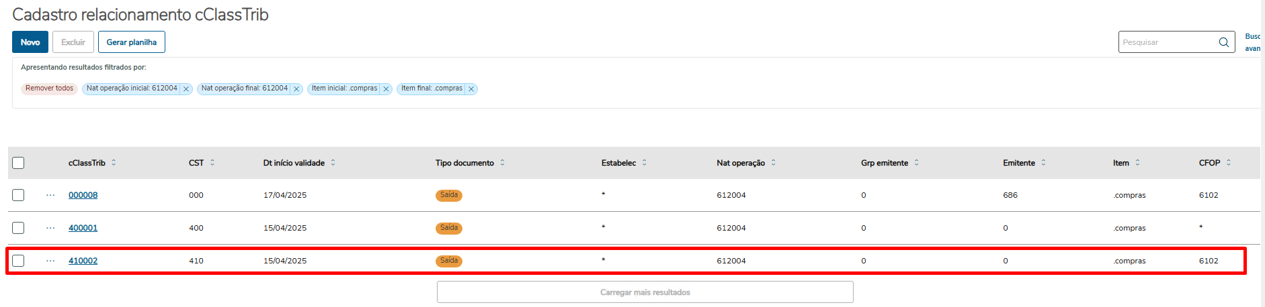Open row actions menu for 000008
Screen dimensions: 1265x307
(x=50, y=195)
